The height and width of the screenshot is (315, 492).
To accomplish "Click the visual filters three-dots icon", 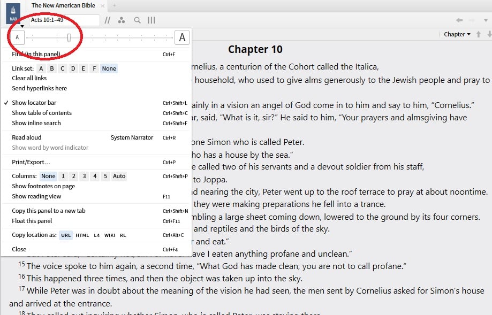I will tap(122, 20).
